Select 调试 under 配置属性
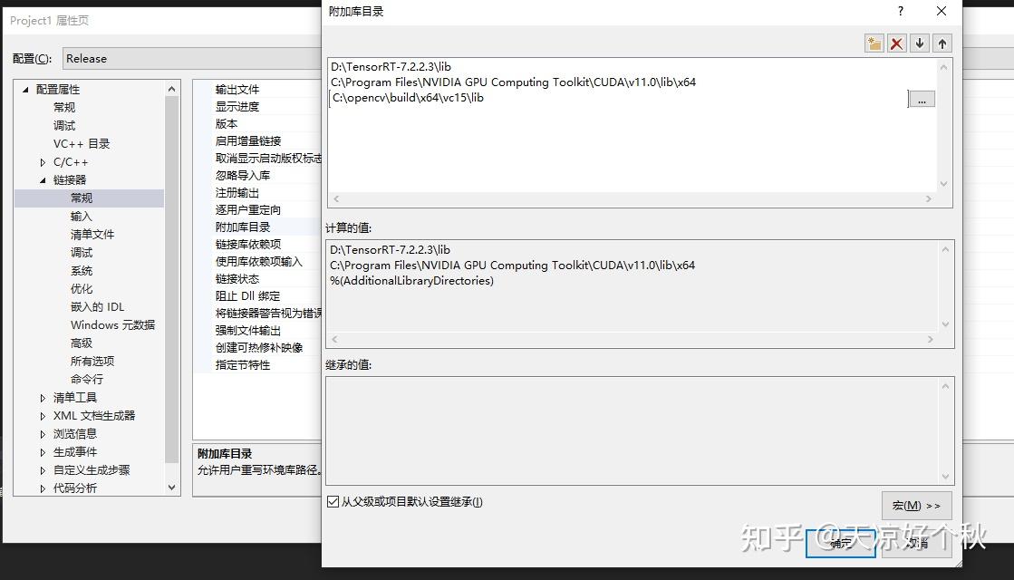This screenshot has width=1014, height=580. (63, 125)
